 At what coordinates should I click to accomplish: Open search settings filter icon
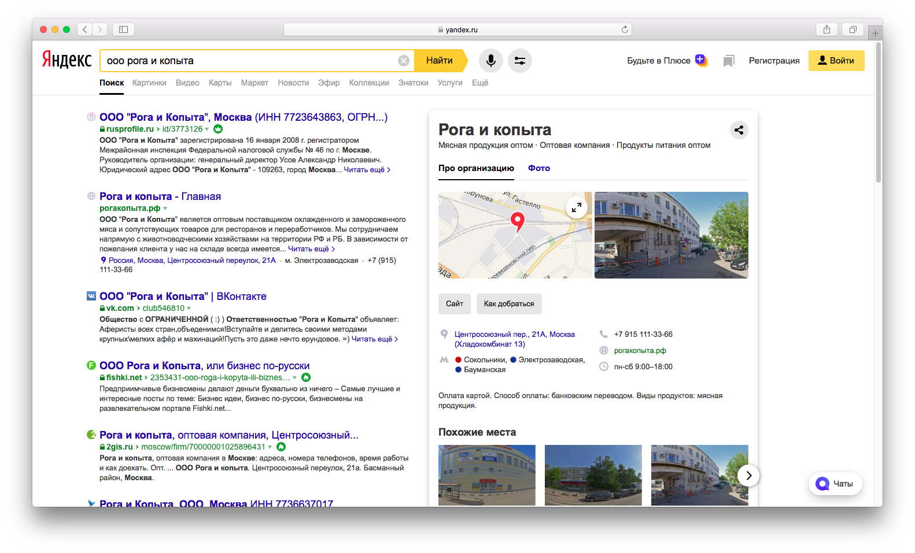[x=520, y=61]
